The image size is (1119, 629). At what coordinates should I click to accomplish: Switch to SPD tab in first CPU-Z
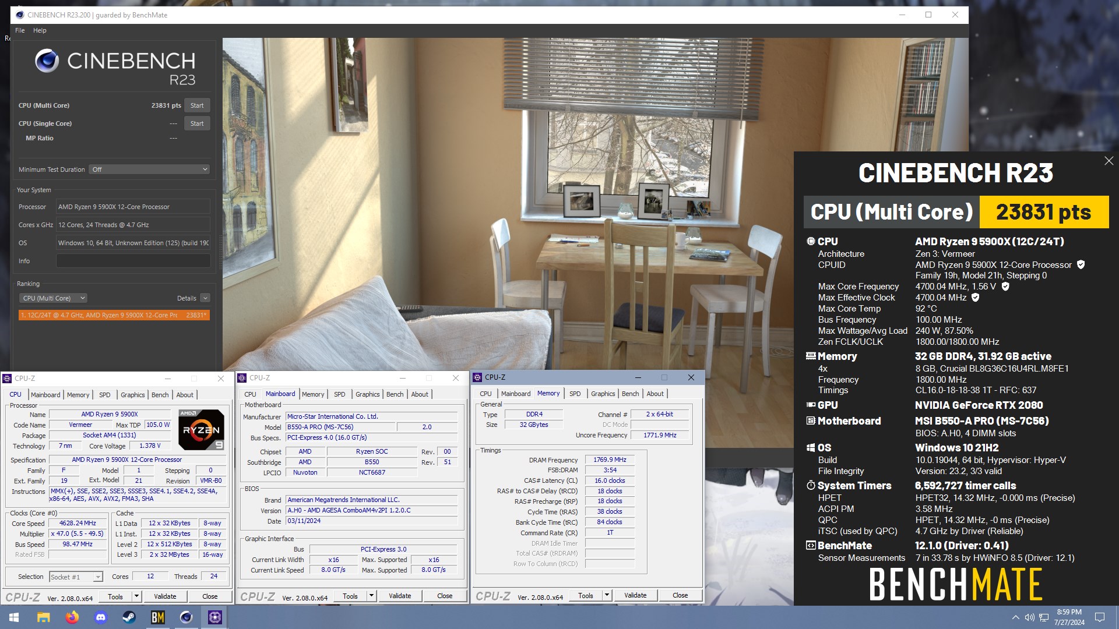105,395
